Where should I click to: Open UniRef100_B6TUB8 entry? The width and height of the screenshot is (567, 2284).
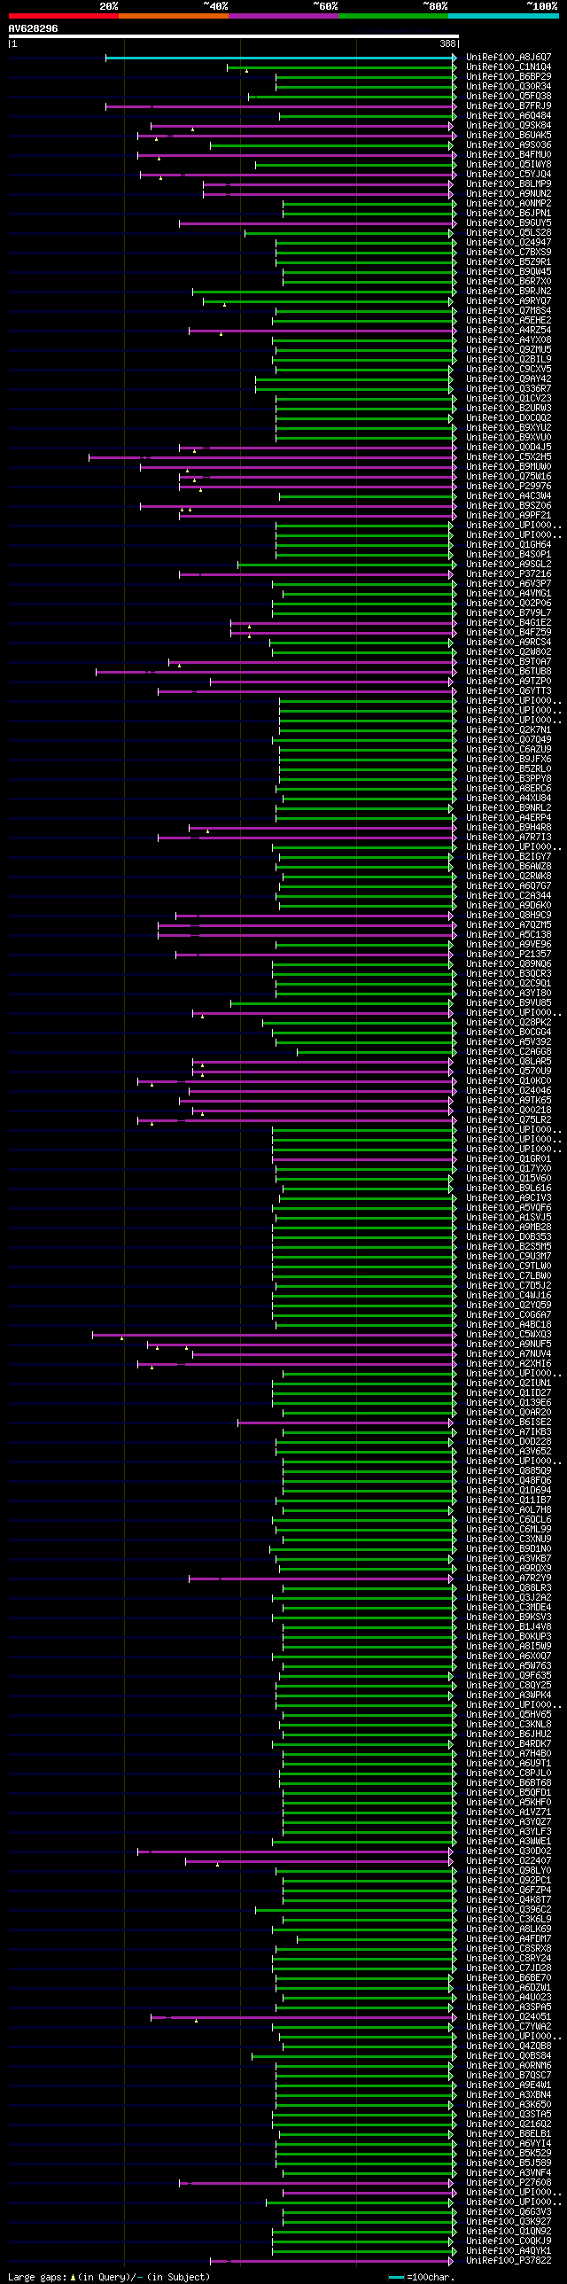coord(509,671)
